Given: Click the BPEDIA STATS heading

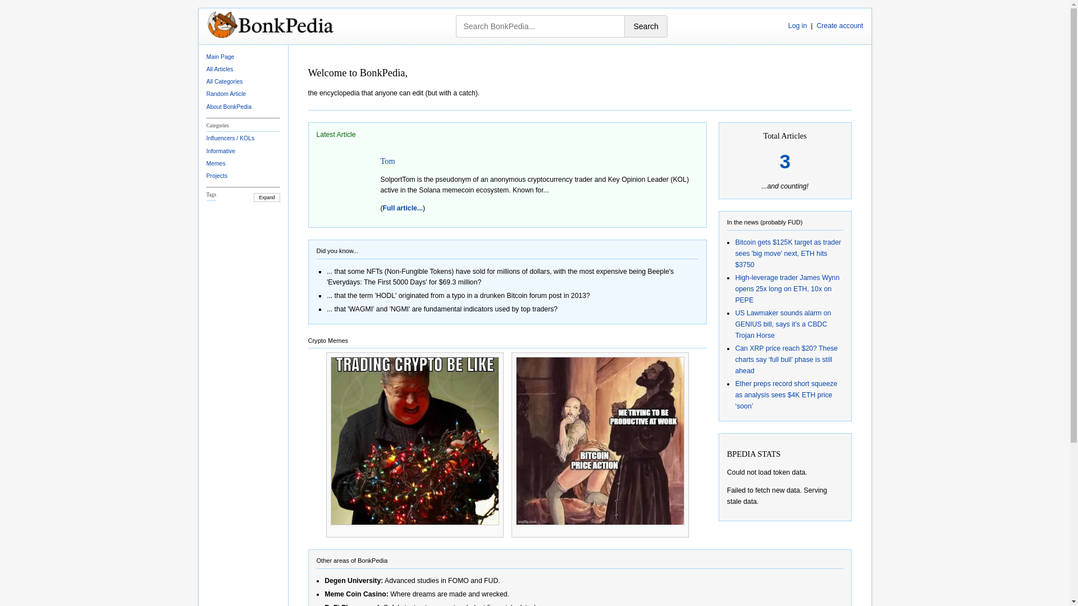Looking at the screenshot, I should [753, 454].
